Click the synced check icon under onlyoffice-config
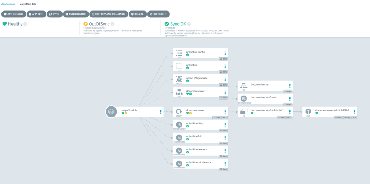This screenshot has width=370, height=184. [188, 54]
